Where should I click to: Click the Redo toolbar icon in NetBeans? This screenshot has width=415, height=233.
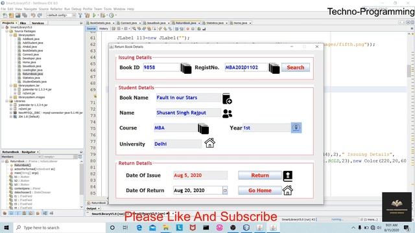pyautogui.click(x=40, y=16)
